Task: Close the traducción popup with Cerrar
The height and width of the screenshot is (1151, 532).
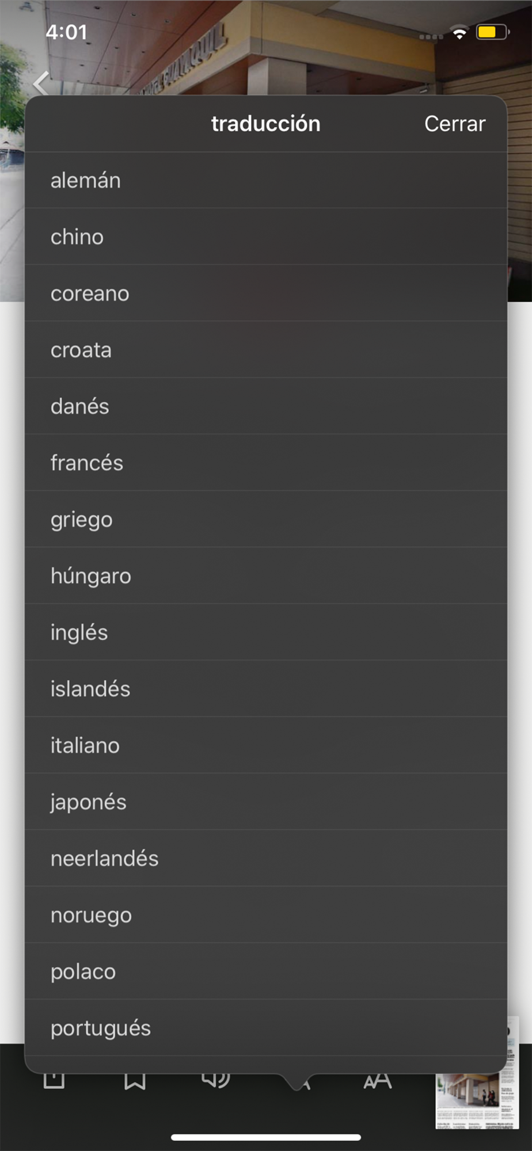Action: 455,124
